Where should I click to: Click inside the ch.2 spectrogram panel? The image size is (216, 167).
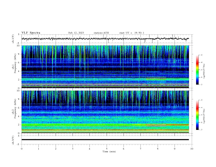105,112
